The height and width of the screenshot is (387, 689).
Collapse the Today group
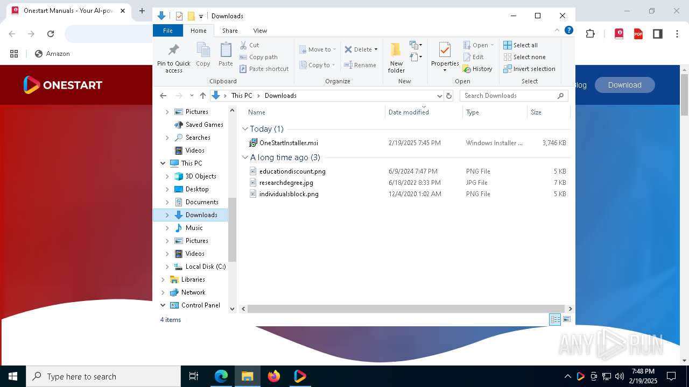(245, 129)
